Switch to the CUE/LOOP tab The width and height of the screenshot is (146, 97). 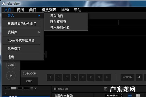(29, 74)
